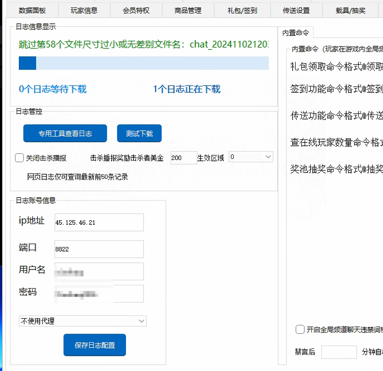Expand the 生效区域 dropdown
Image resolution: width=383 pixels, height=371 pixels.
point(251,158)
